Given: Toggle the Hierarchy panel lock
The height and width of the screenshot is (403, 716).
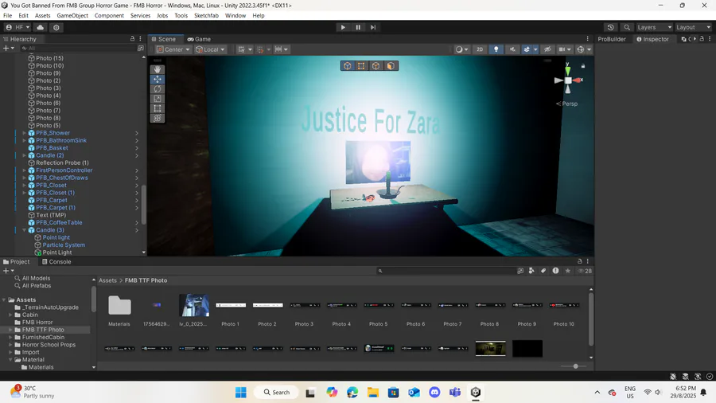Looking at the screenshot, I should pos(132,39).
